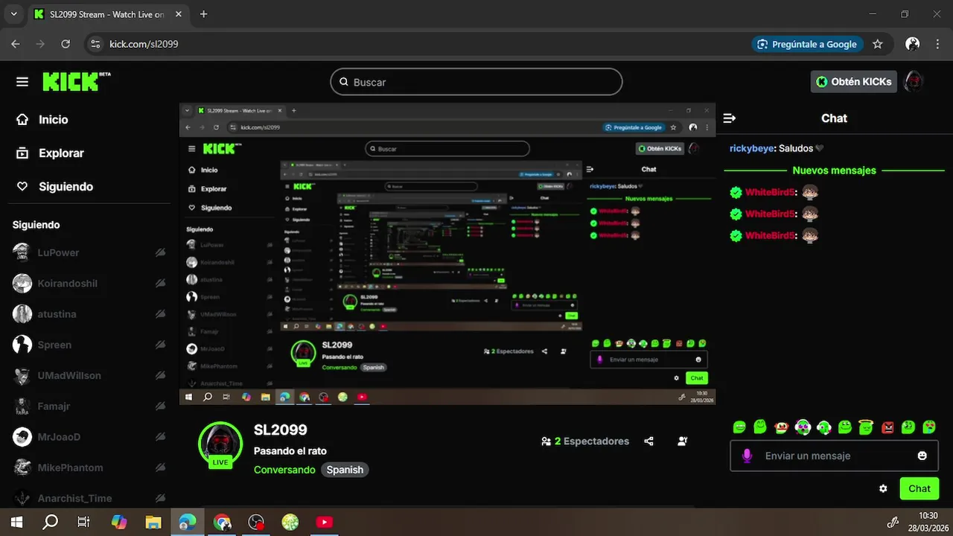Click the stream video player
Image resolution: width=953 pixels, height=536 pixels.
[447, 254]
